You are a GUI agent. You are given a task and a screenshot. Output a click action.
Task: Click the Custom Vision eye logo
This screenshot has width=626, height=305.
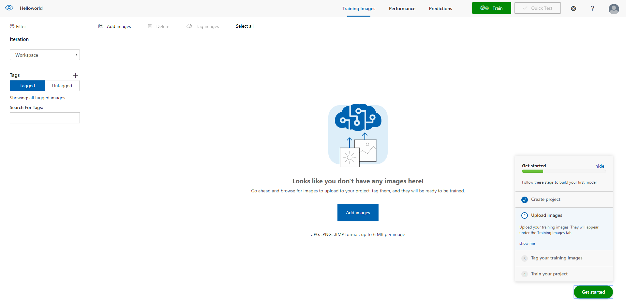coord(9,8)
